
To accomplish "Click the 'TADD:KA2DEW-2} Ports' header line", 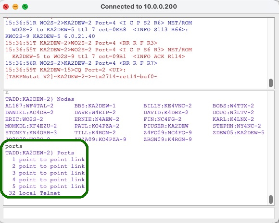I will pos(39,153).
